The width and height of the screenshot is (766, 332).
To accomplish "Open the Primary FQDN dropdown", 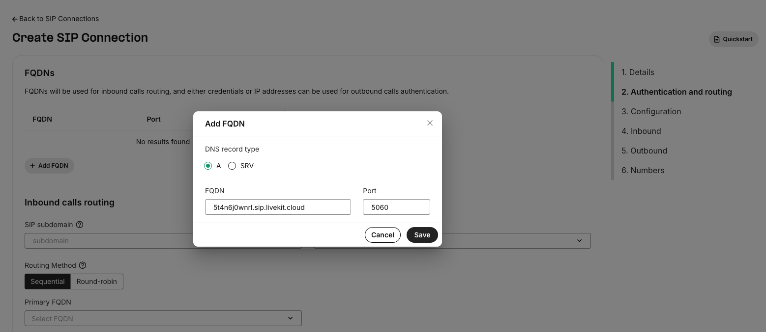I will [x=163, y=318].
